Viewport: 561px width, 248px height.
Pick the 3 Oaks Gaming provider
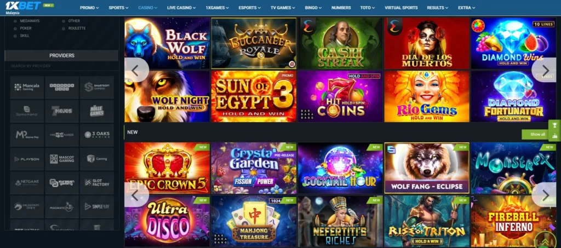(97, 135)
